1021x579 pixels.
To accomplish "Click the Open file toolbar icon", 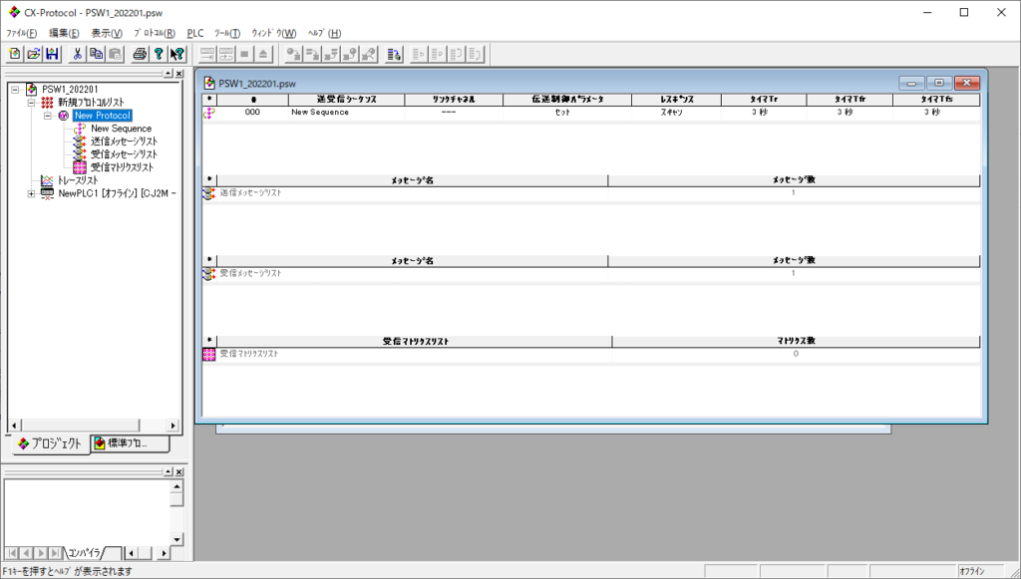I will point(33,54).
